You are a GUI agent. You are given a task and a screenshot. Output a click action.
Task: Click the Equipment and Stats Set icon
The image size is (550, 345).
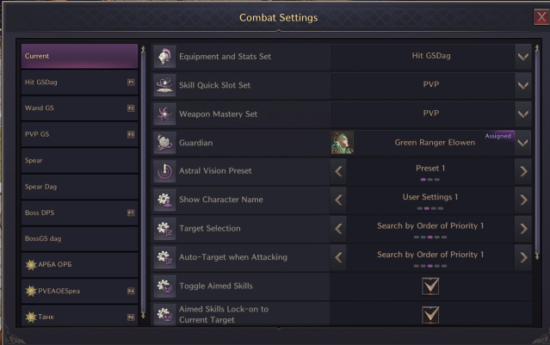point(164,57)
